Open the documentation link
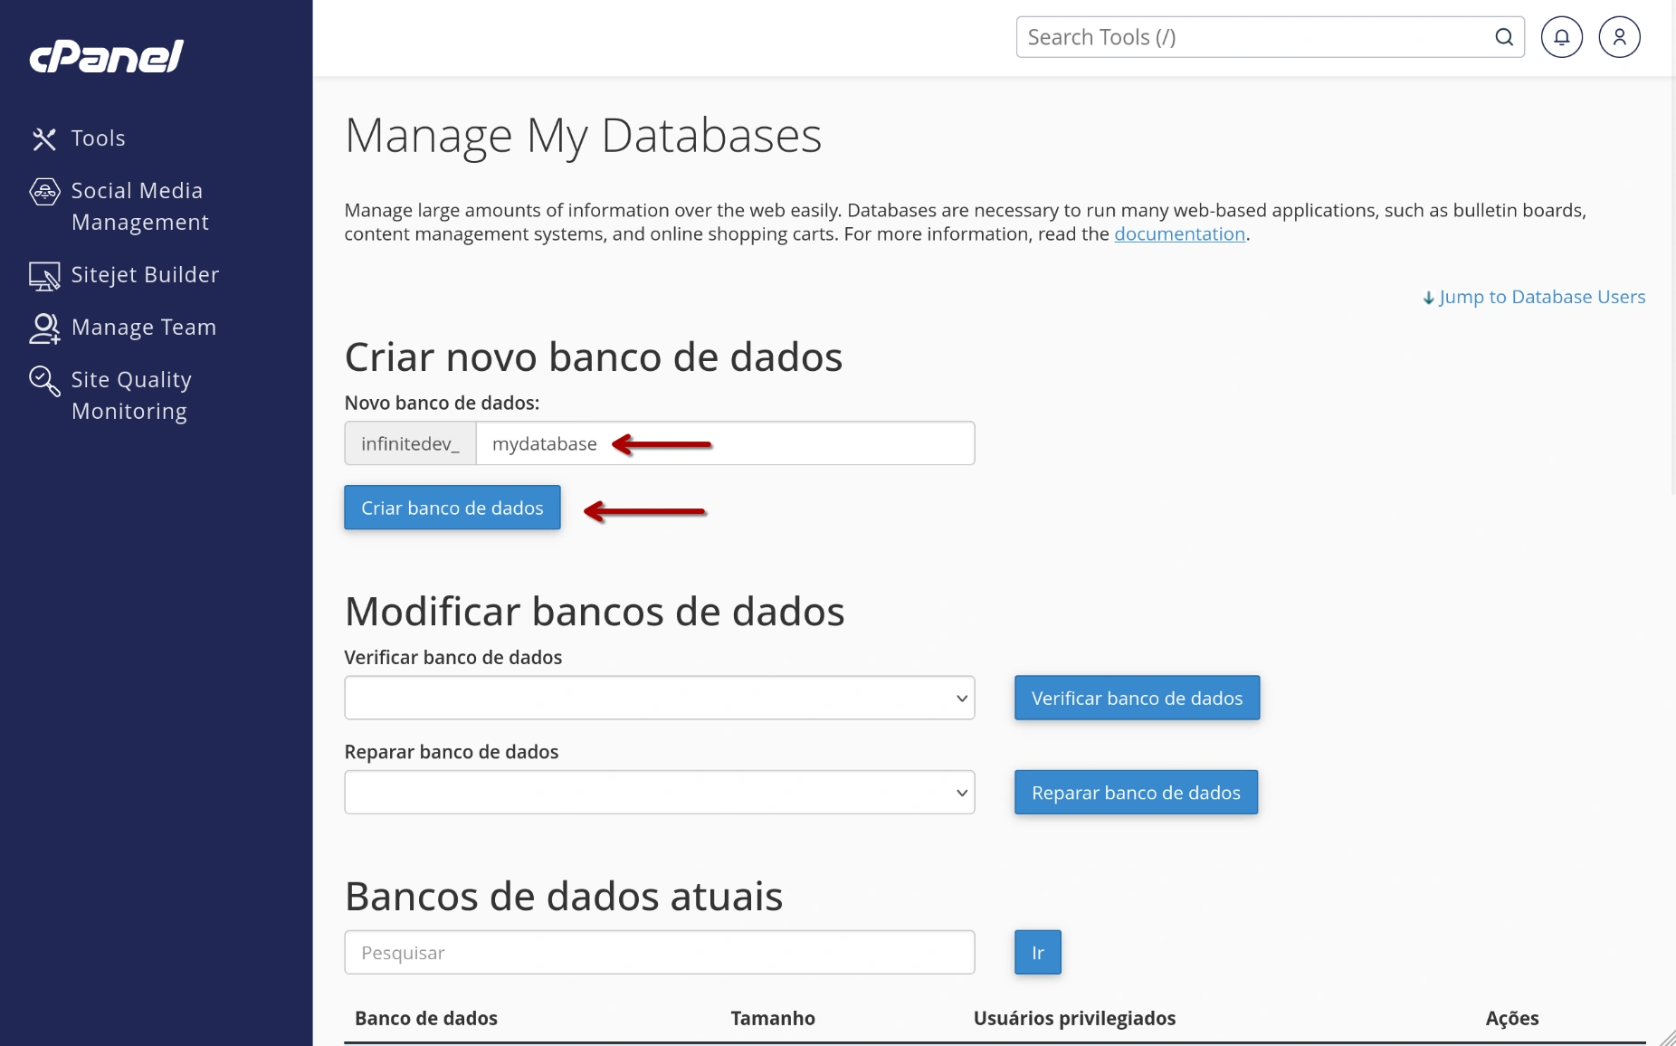This screenshot has height=1046, width=1676. pyautogui.click(x=1179, y=233)
